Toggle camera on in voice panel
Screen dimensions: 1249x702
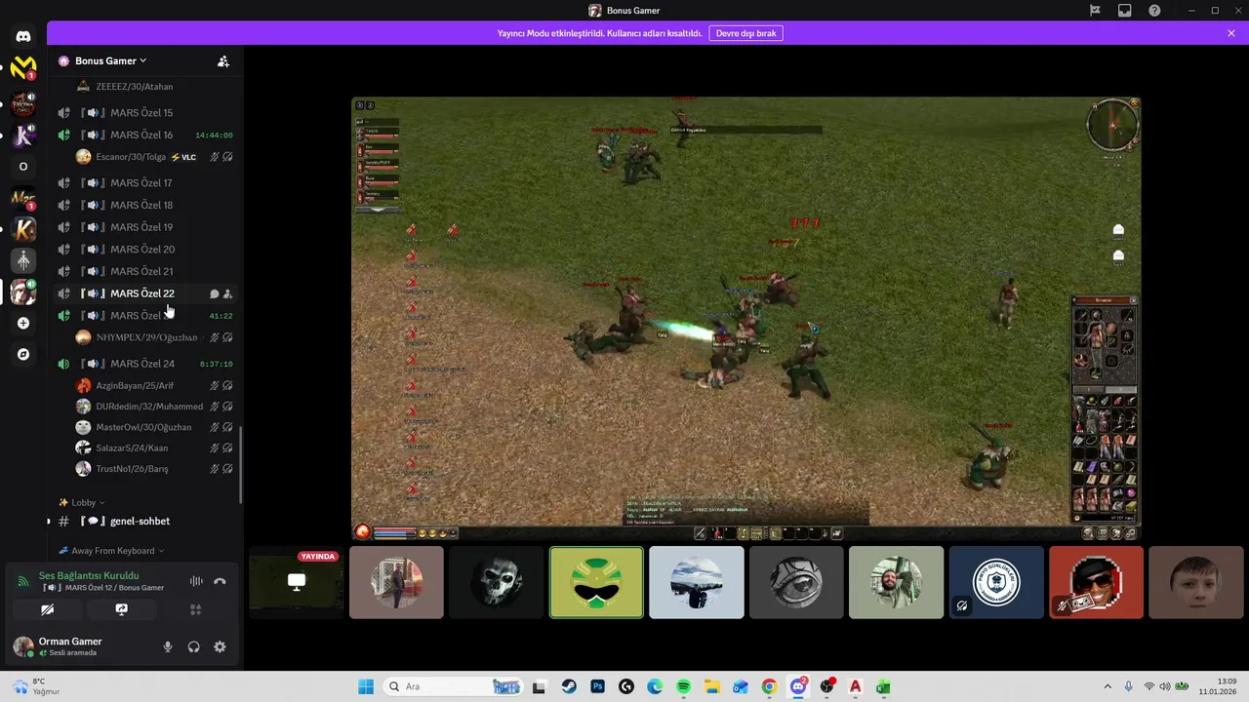pyautogui.click(x=47, y=609)
